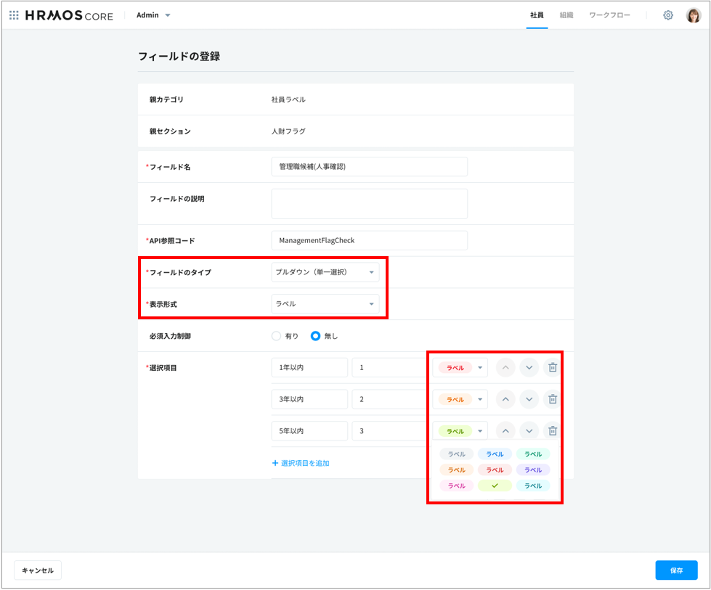This screenshot has height=590, width=711.
Task: Choose the purple label color swatch
Action: click(532, 470)
